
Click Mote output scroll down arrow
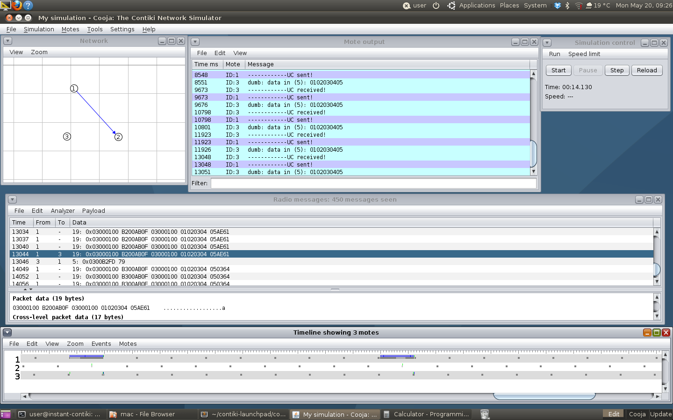coord(533,171)
